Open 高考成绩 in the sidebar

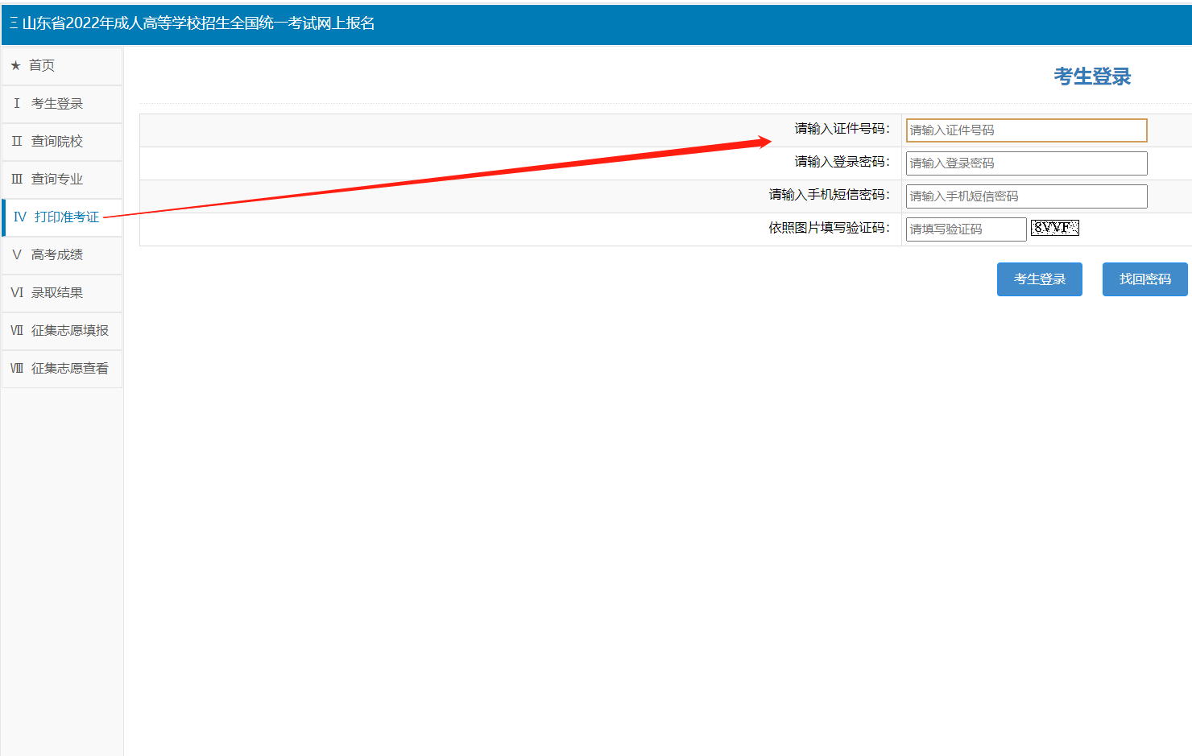tap(62, 255)
